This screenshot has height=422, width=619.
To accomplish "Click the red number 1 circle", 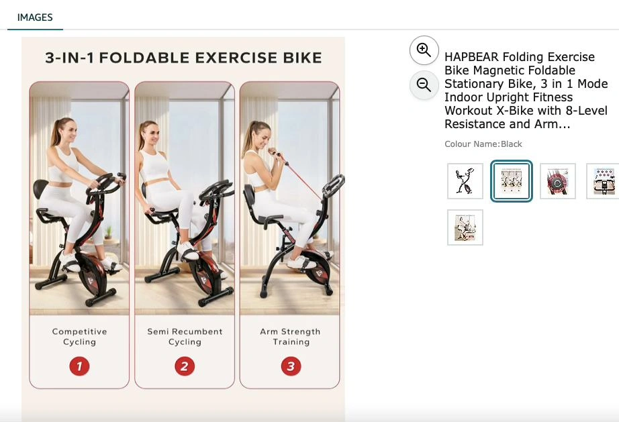I will click(x=79, y=366).
